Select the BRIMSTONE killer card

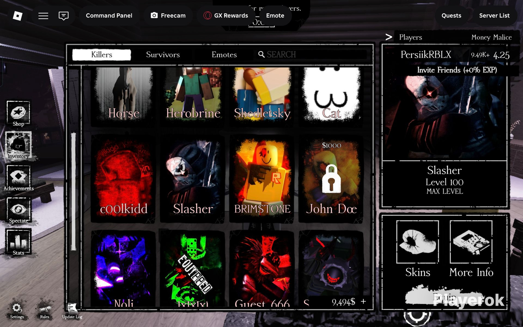(262, 179)
